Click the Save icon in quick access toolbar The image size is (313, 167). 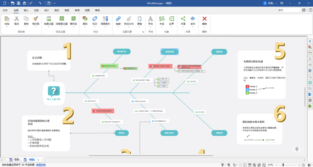[19, 3]
